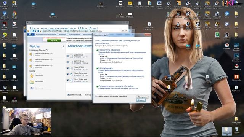Uncheck the SAM.API.dll file checkbox
Screen dimensions: 244x137
pyautogui.click(x=68, y=68)
